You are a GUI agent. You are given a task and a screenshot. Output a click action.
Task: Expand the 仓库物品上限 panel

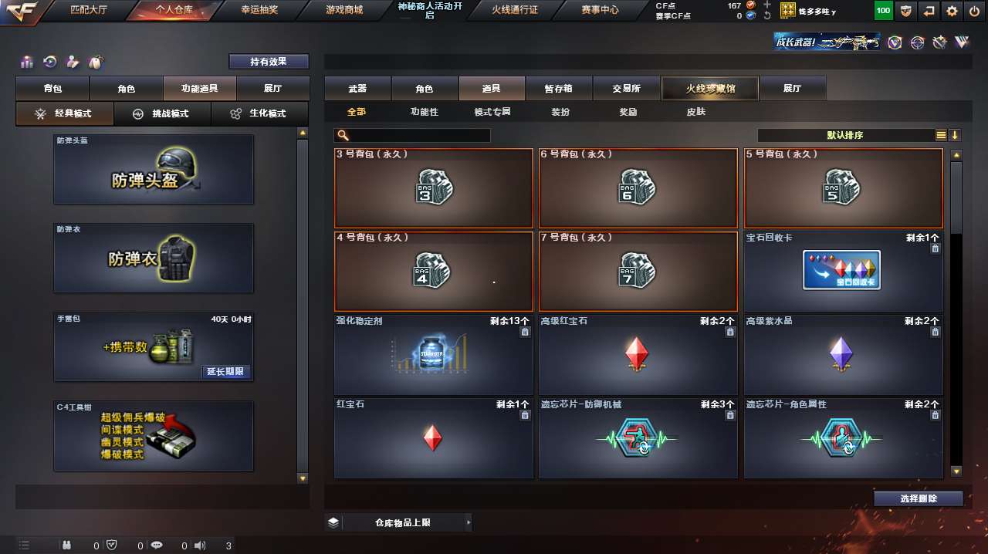[x=398, y=522]
